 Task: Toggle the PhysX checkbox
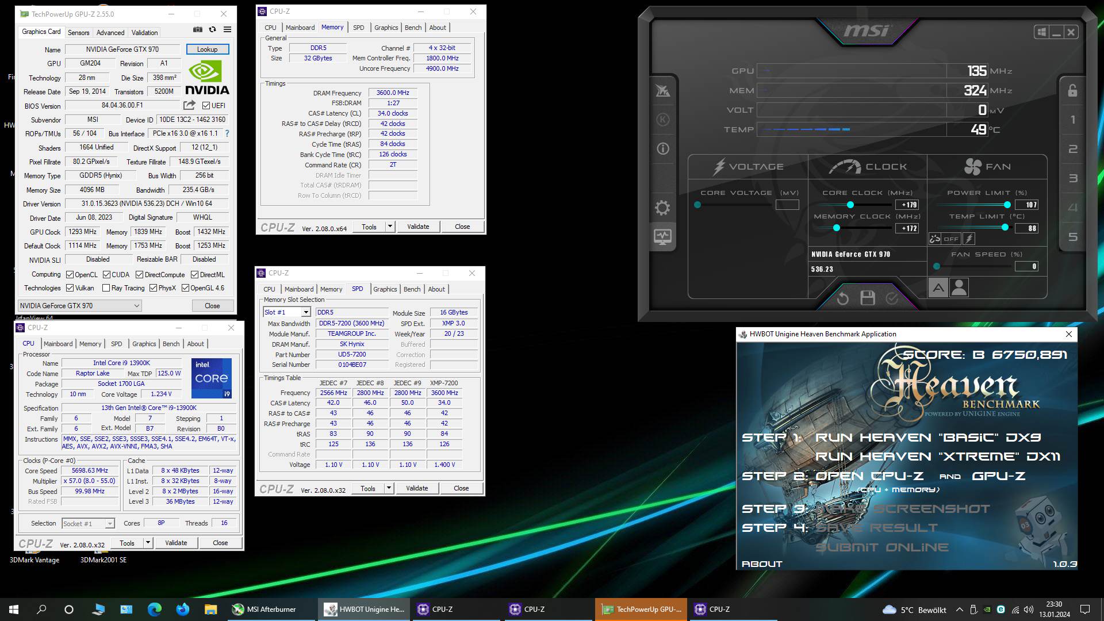[x=153, y=288]
